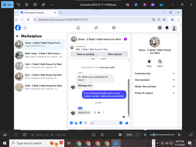Open Facebook notifications bell

(167, 28)
